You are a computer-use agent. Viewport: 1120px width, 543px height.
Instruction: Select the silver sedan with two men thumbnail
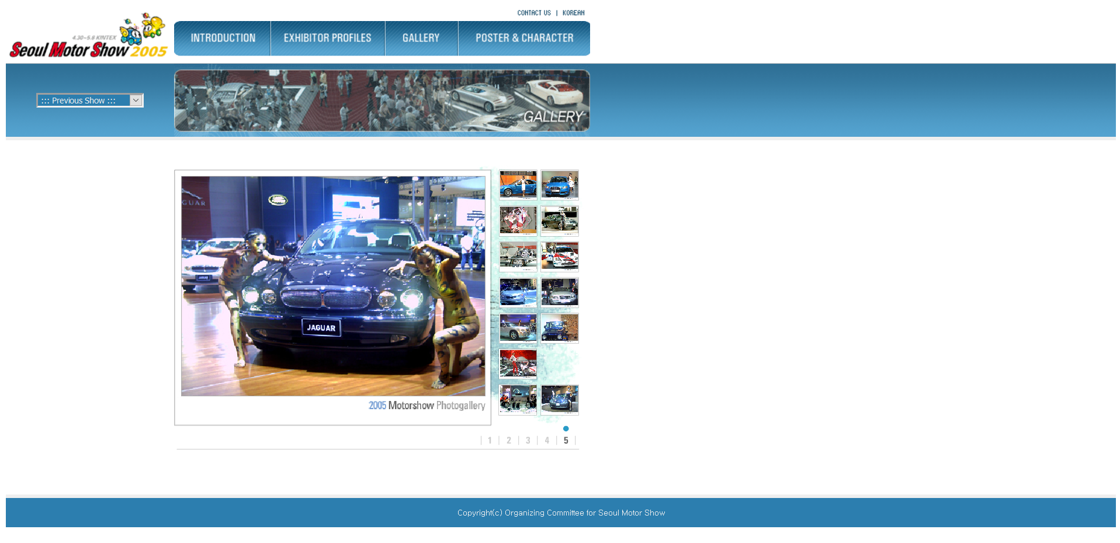pyautogui.click(x=560, y=292)
